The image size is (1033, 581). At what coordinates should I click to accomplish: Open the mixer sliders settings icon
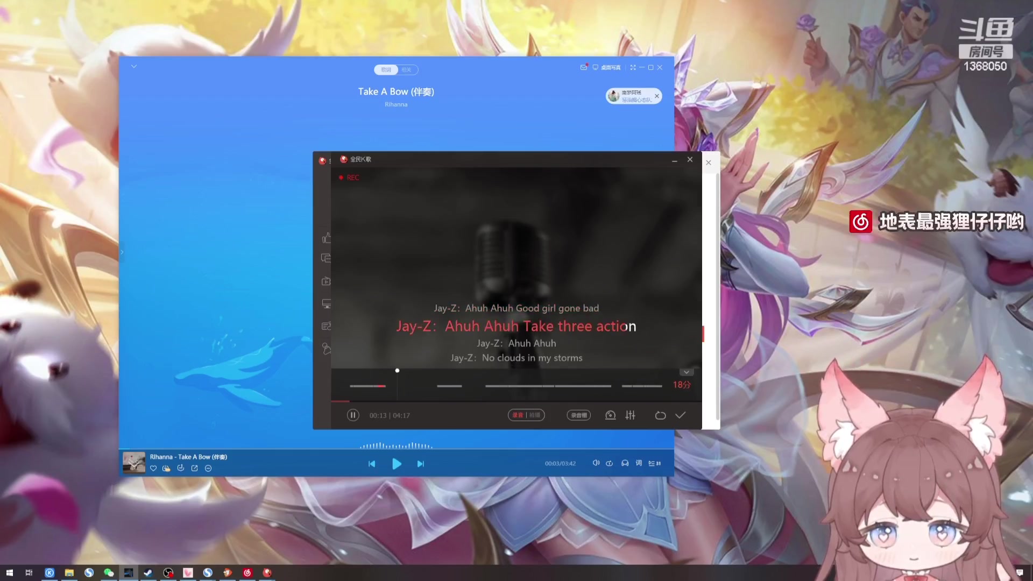pos(631,415)
